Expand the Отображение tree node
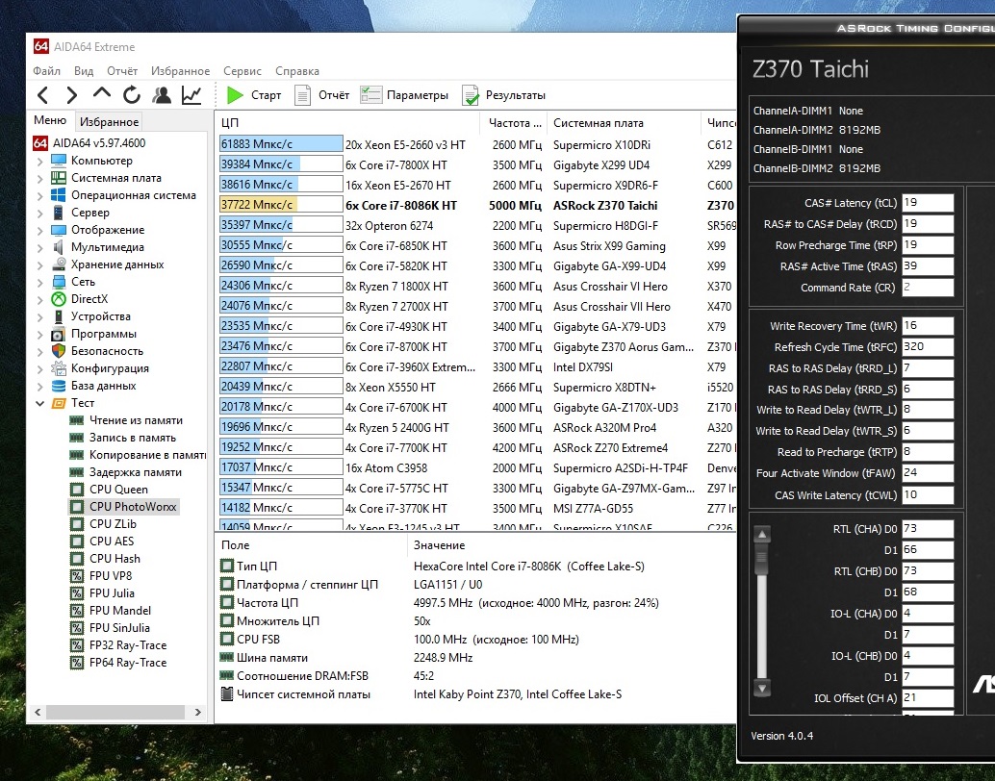This screenshot has height=781, width=995. pyautogui.click(x=40, y=230)
